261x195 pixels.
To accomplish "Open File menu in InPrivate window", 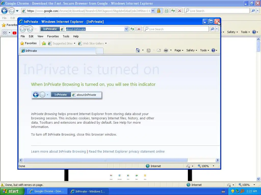I will (x=23, y=36).
